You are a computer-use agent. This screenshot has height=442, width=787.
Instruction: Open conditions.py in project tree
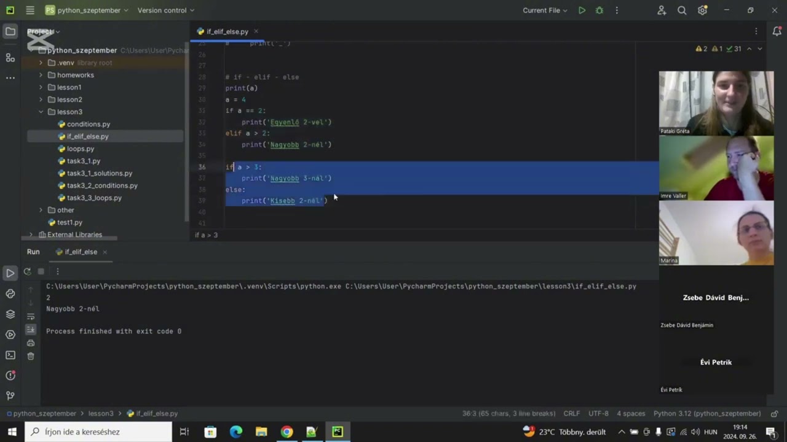pos(89,124)
